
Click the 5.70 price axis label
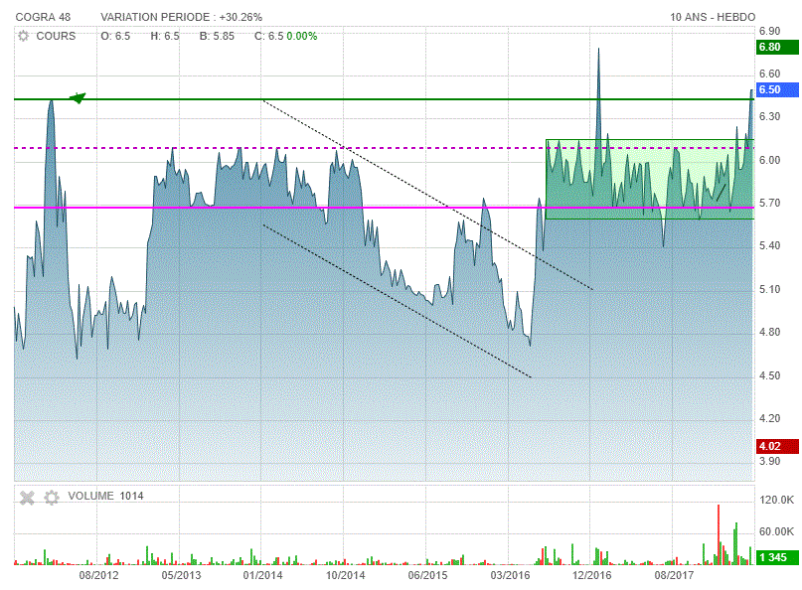tap(770, 204)
